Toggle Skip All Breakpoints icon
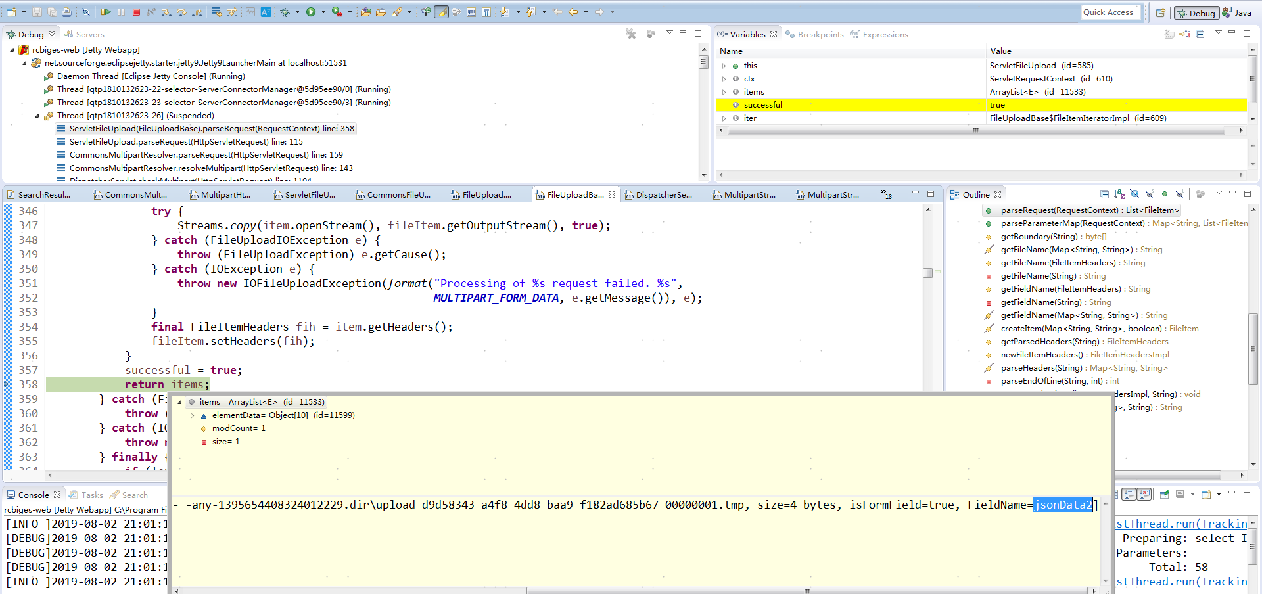The width and height of the screenshot is (1262, 594). coord(85,12)
